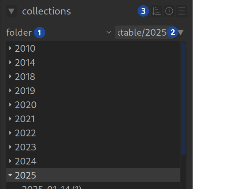Click the triangle beside the path field
Screen dimensions: 252x189
tap(181, 32)
